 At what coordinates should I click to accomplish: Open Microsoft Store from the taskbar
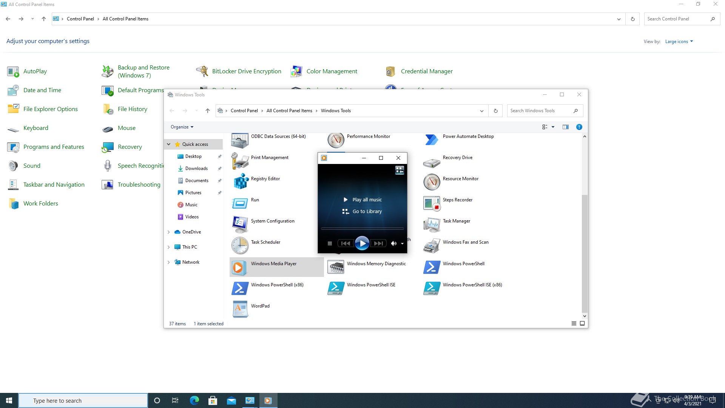[x=213, y=400]
